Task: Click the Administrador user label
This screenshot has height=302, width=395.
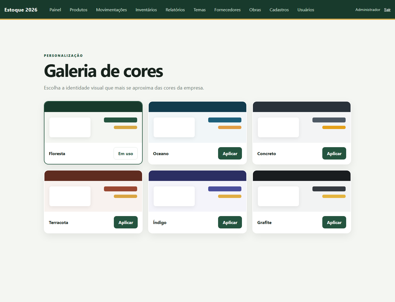Action: pyautogui.click(x=368, y=10)
